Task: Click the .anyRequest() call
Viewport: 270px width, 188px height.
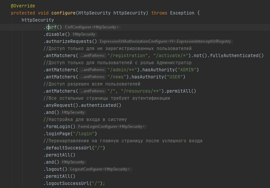Action: coord(61,105)
